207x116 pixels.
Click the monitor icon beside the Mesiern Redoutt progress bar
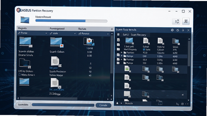(25, 20)
